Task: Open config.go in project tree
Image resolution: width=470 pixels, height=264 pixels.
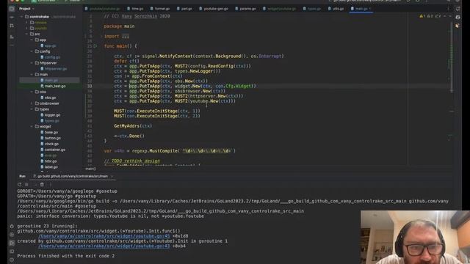Action: tap(52, 57)
